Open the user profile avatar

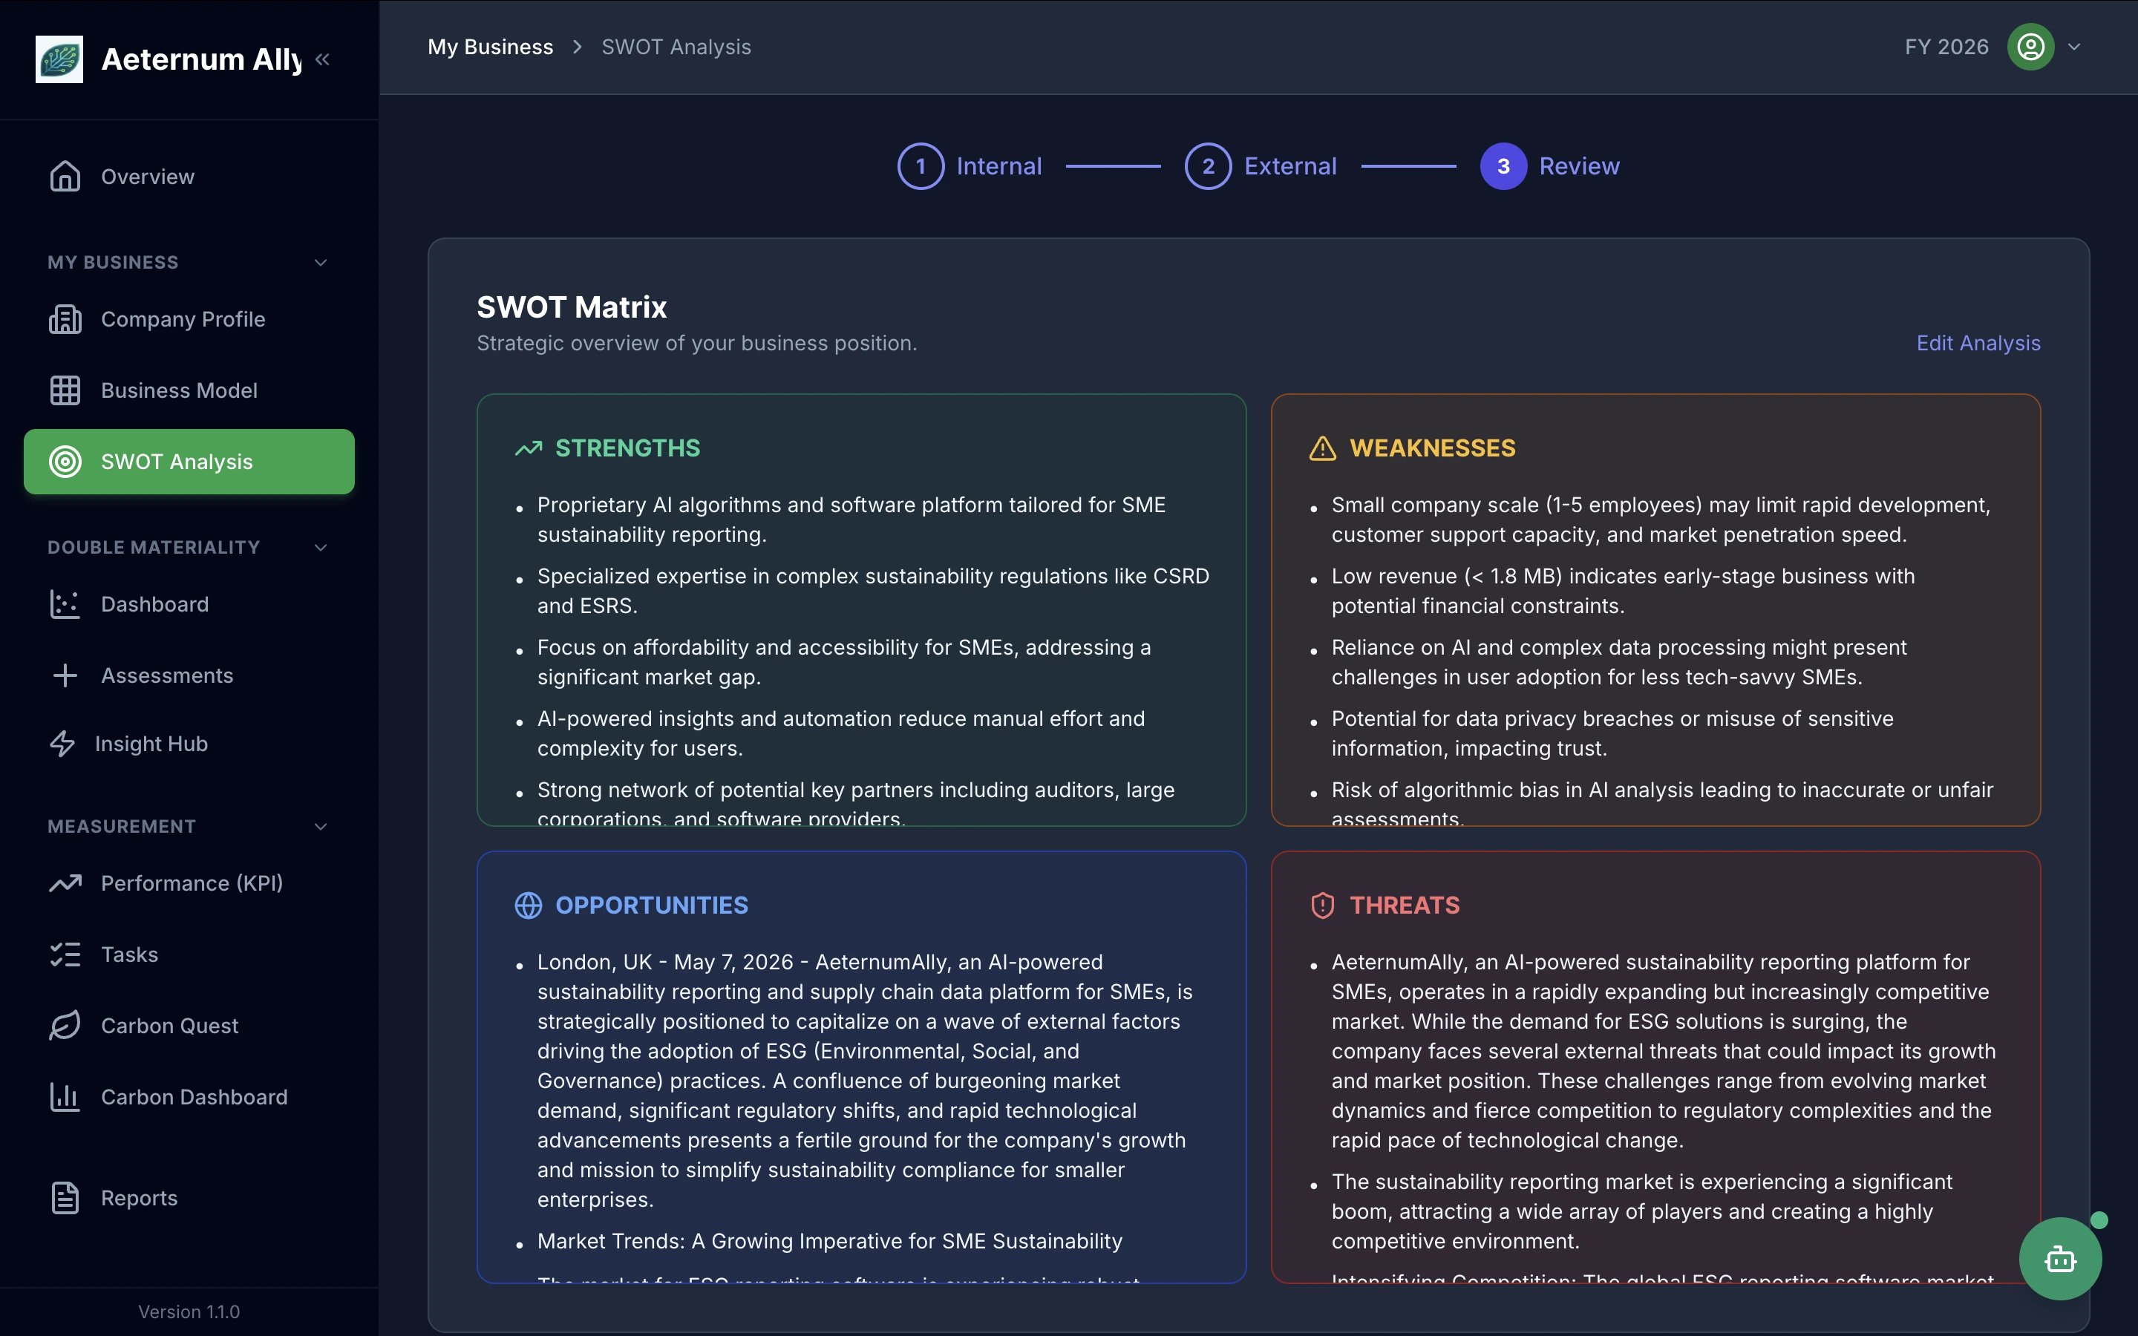pos(2030,47)
